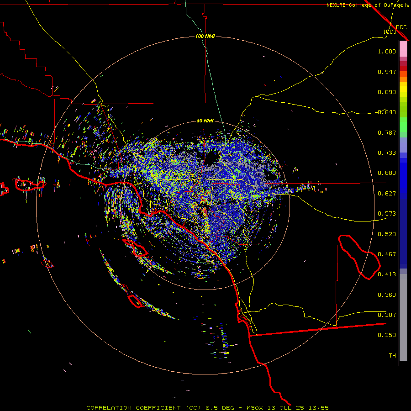Click the Correlation Coefficient caption at bottom
411x411 pixels.
pyautogui.click(x=208, y=408)
